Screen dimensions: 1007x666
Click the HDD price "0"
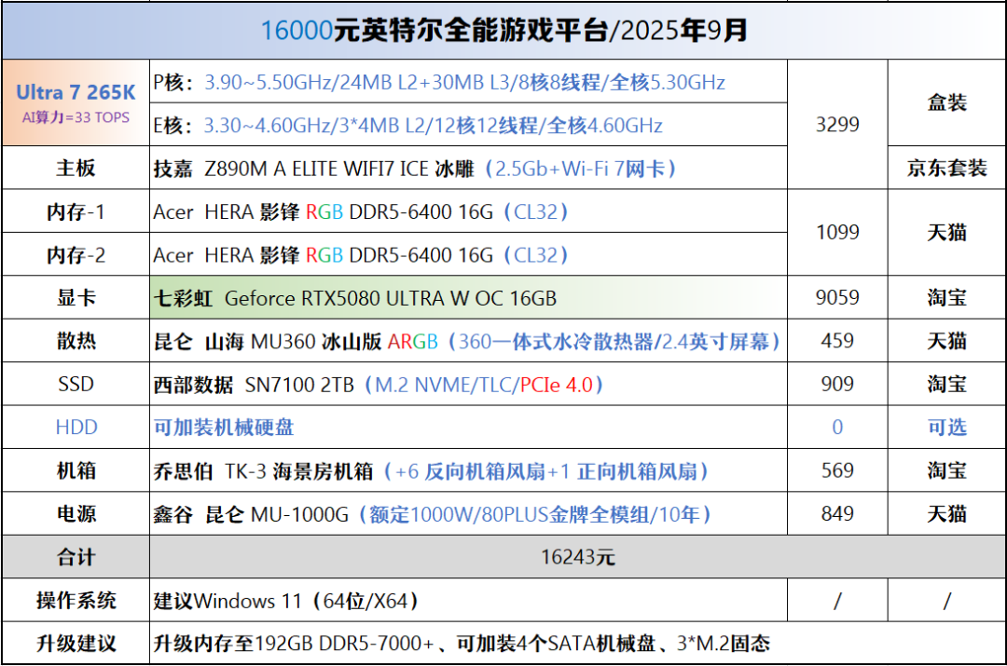(x=837, y=428)
